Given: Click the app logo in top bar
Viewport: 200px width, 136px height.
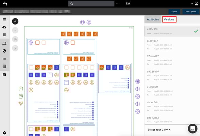Looking at the screenshot, I should [x=5, y=3].
